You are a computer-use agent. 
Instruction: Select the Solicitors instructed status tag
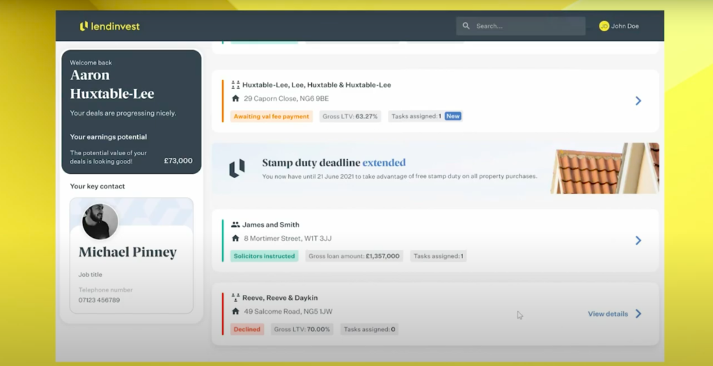(x=264, y=256)
